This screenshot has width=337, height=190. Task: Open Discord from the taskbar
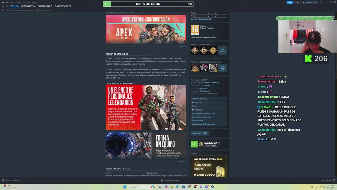pyautogui.click(x=206, y=187)
